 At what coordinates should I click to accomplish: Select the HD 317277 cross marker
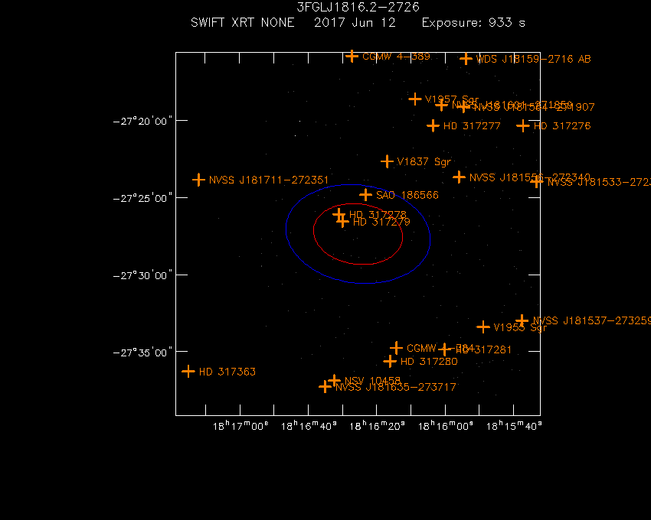(433, 125)
